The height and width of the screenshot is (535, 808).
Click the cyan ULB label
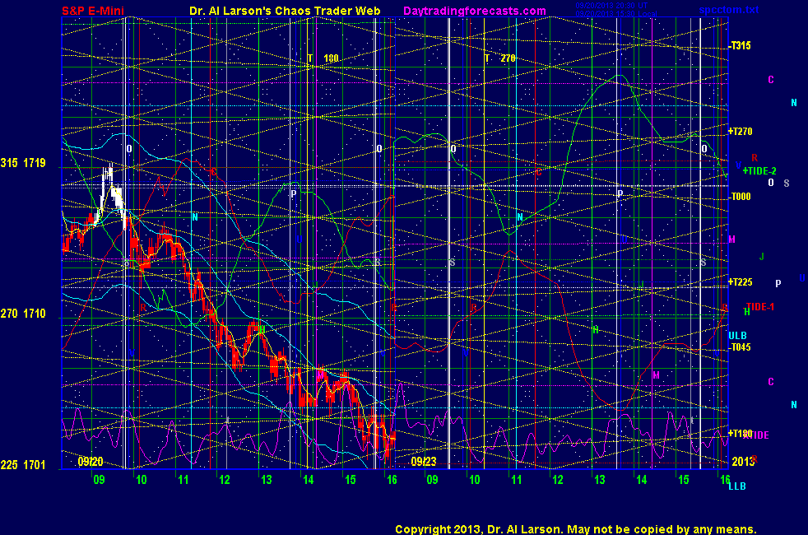click(x=737, y=336)
